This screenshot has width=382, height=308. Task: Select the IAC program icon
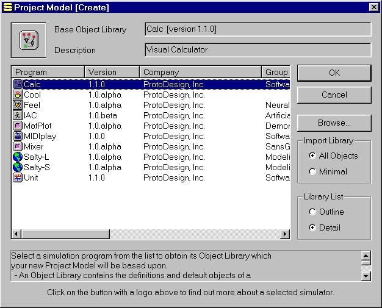pos(18,116)
